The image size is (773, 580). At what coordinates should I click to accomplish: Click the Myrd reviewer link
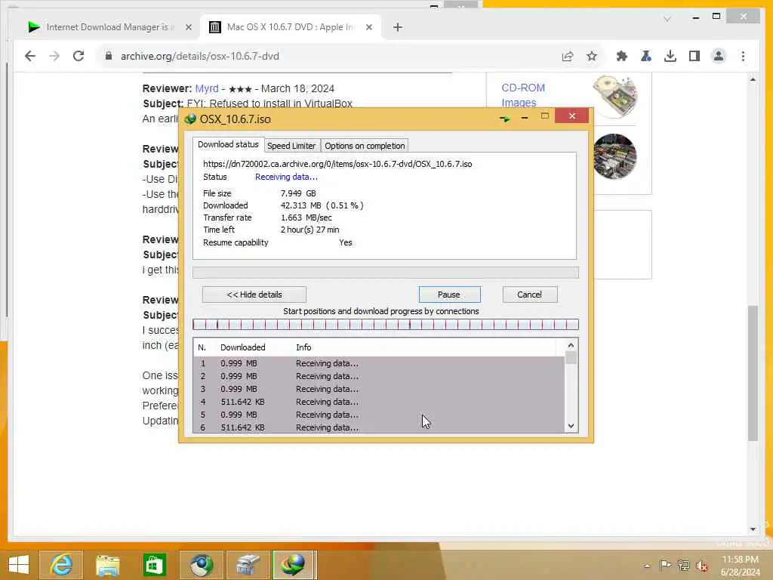click(x=207, y=88)
